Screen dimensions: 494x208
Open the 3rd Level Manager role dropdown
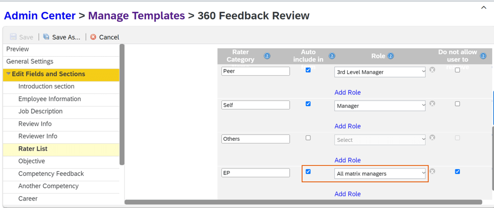(380, 72)
